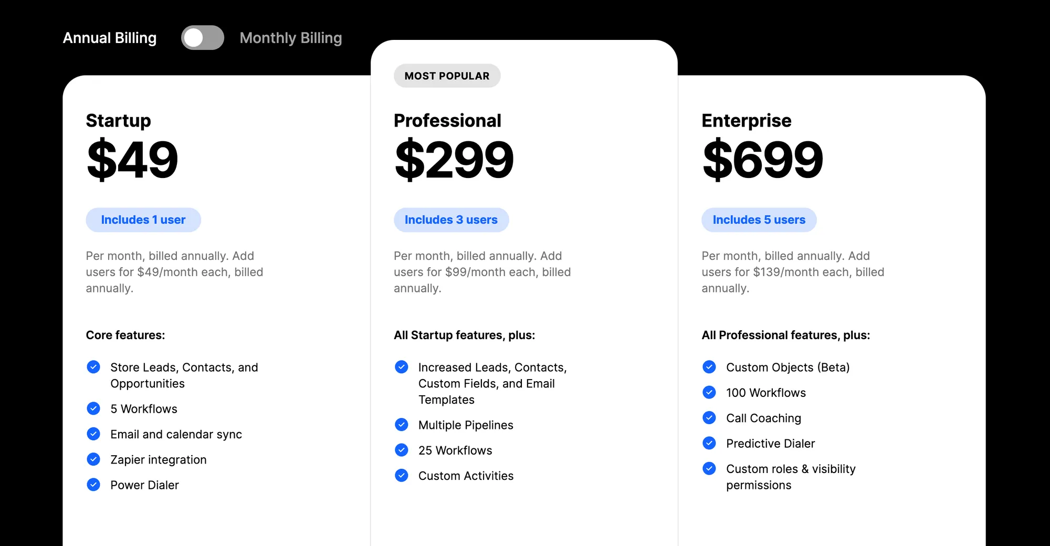Click the billing toggle slider knob

click(195, 37)
